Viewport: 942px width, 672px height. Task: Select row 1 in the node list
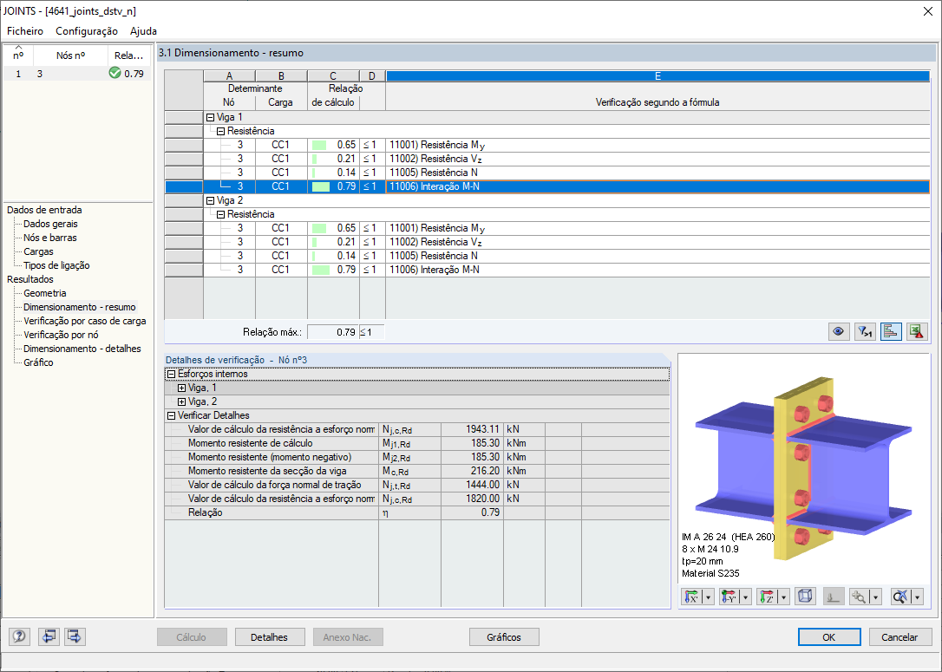pos(77,74)
